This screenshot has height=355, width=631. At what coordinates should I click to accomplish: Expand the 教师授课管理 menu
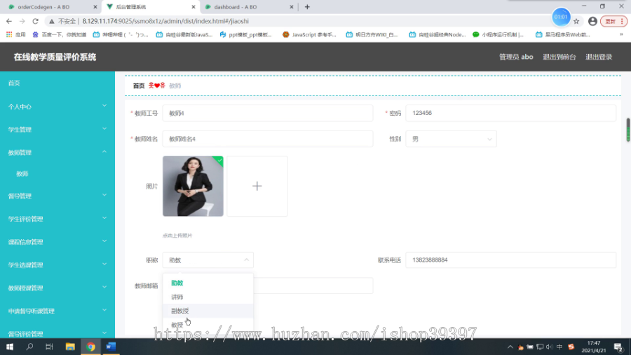pyautogui.click(x=57, y=288)
